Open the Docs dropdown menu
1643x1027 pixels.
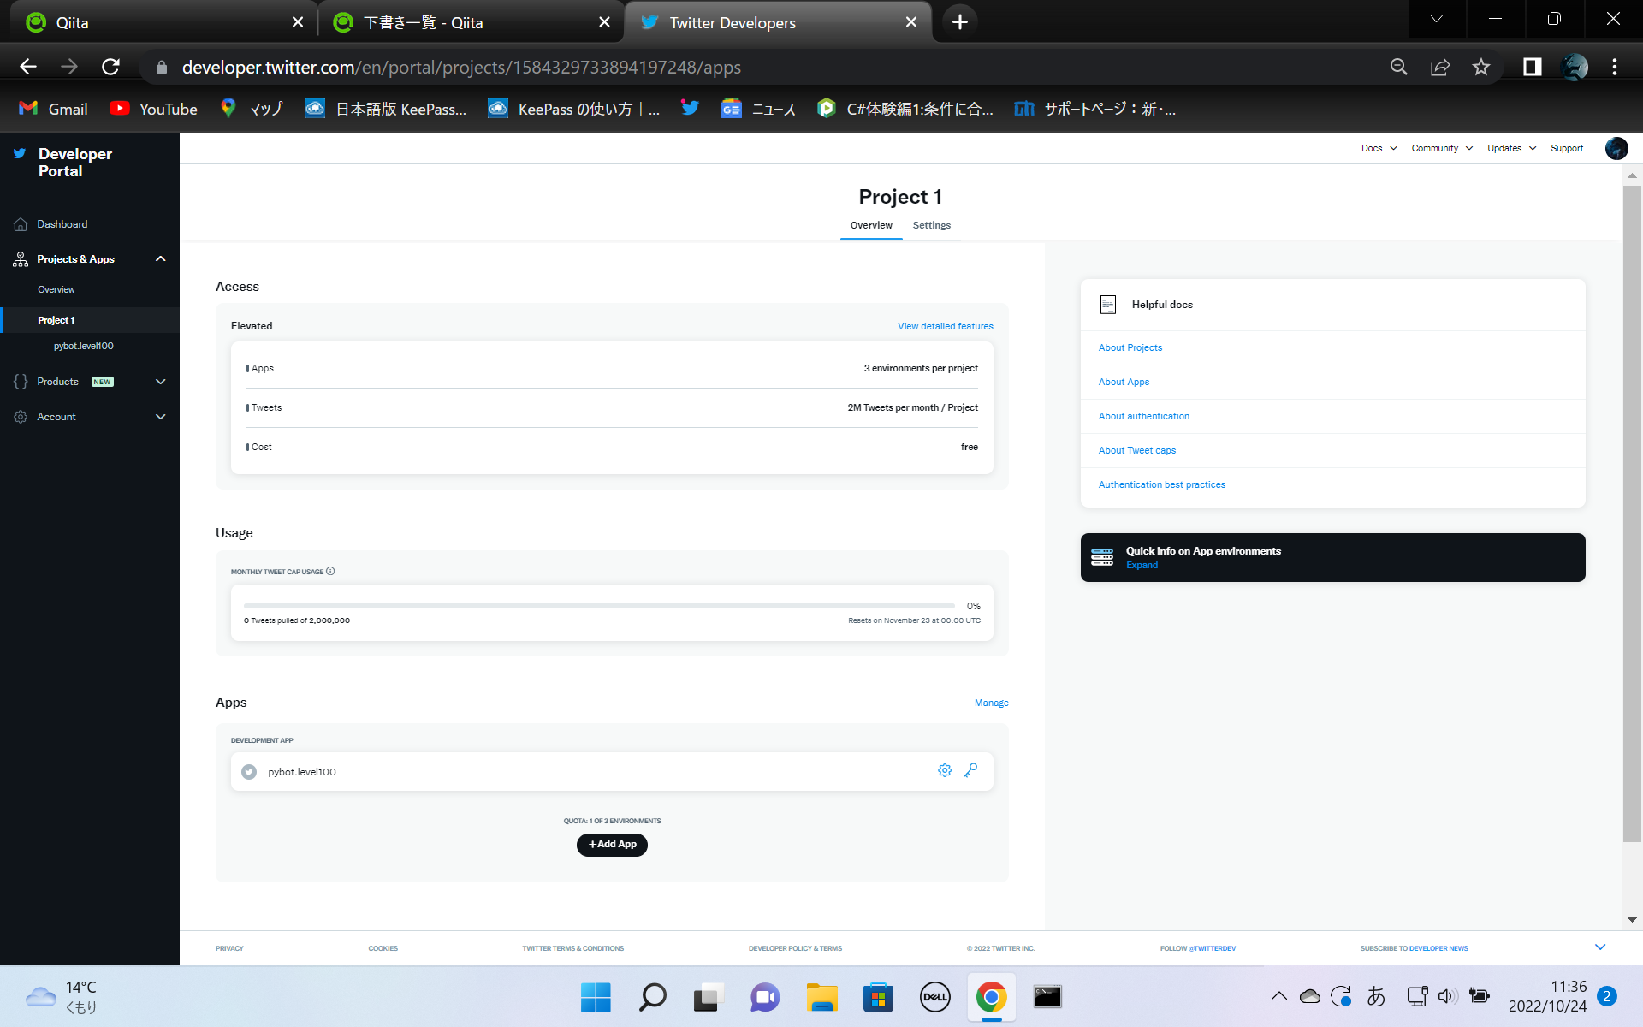(x=1379, y=148)
